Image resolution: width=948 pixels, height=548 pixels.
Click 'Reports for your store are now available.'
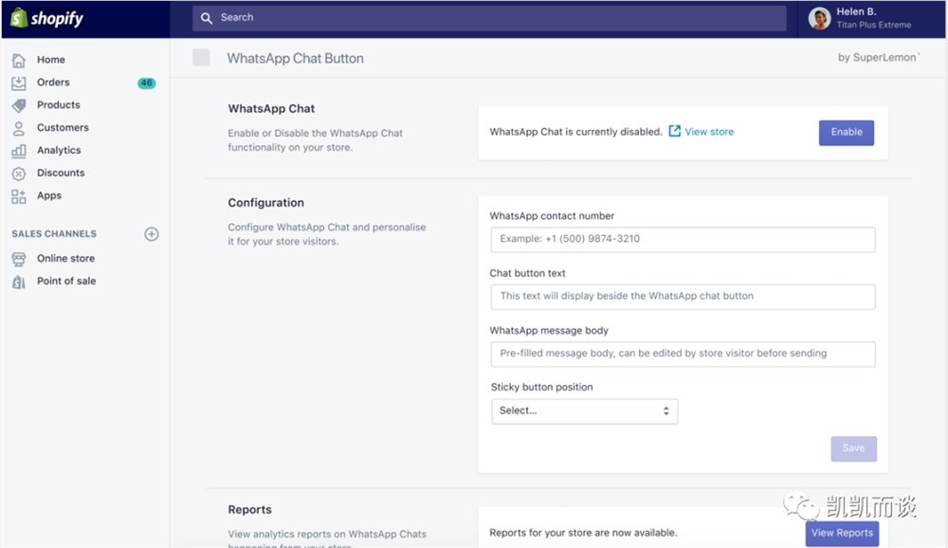583,533
